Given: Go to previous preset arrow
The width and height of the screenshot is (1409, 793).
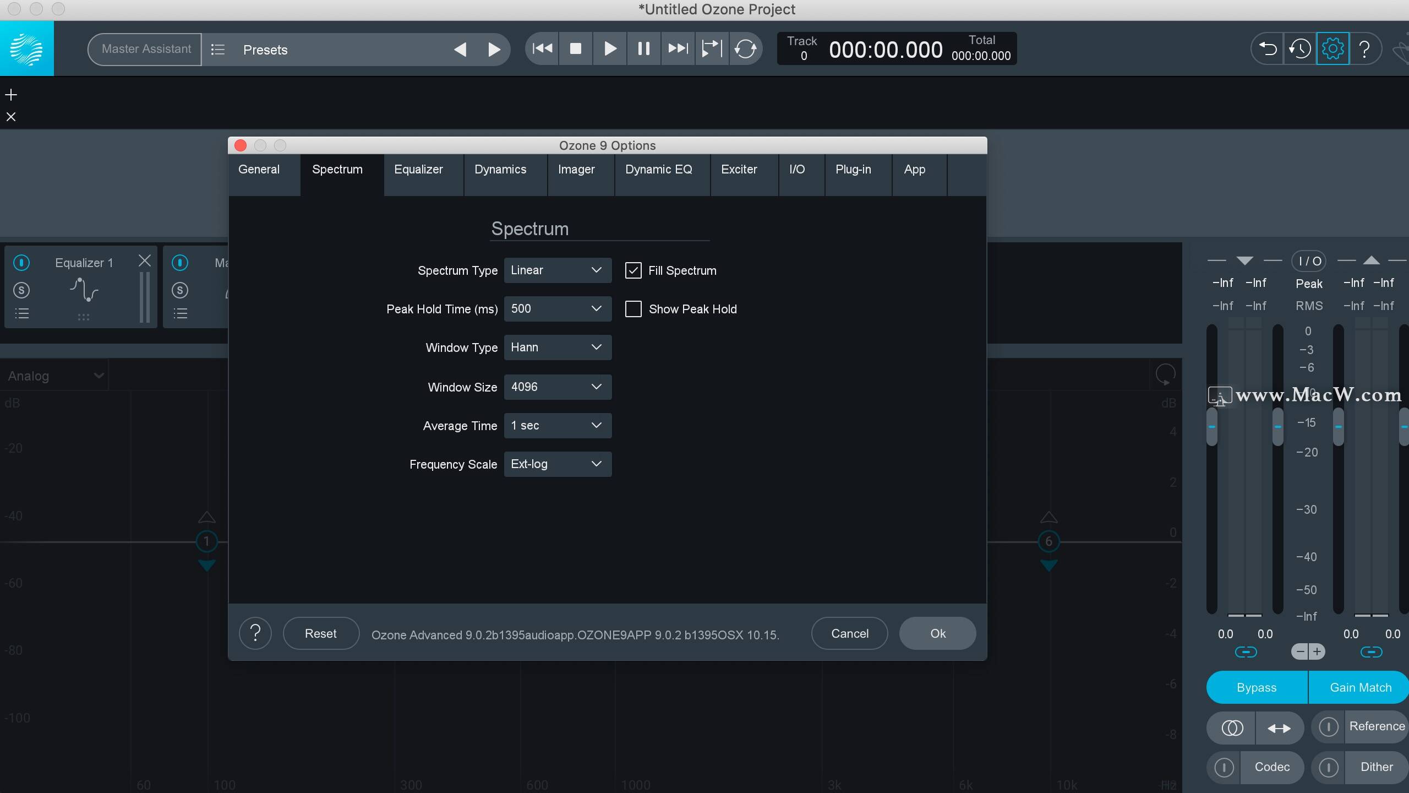Looking at the screenshot, I should [460, 50].
